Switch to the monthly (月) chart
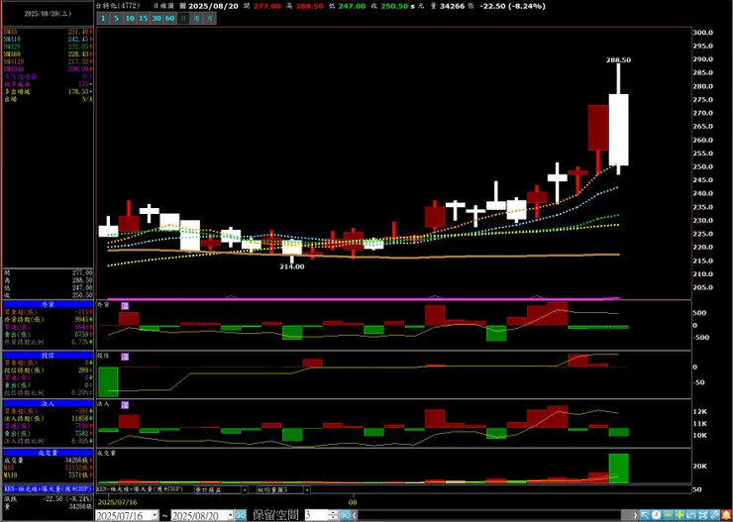This screenshot has width=733, height=522. 210,19
